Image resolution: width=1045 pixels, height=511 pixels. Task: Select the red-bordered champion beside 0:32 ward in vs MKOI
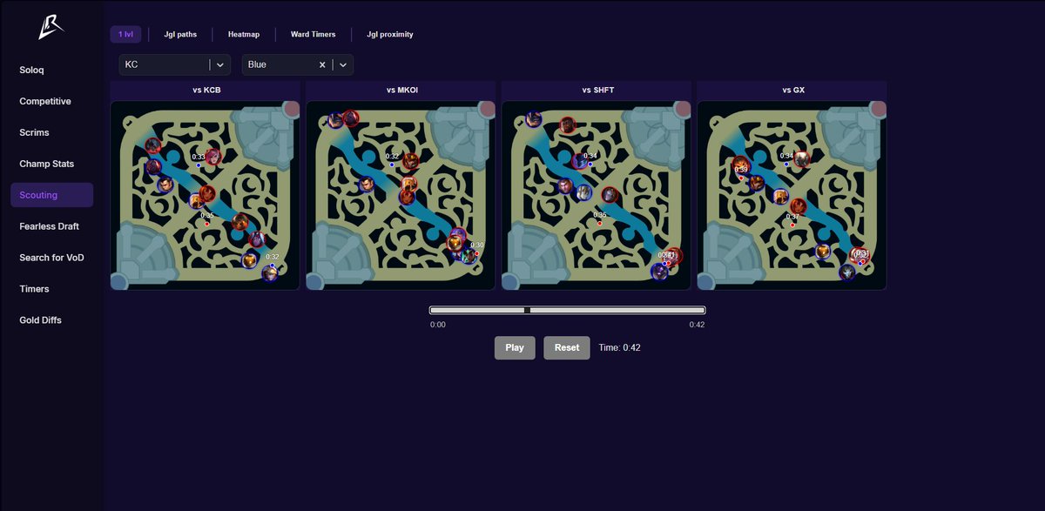click(x=410, y=161)
